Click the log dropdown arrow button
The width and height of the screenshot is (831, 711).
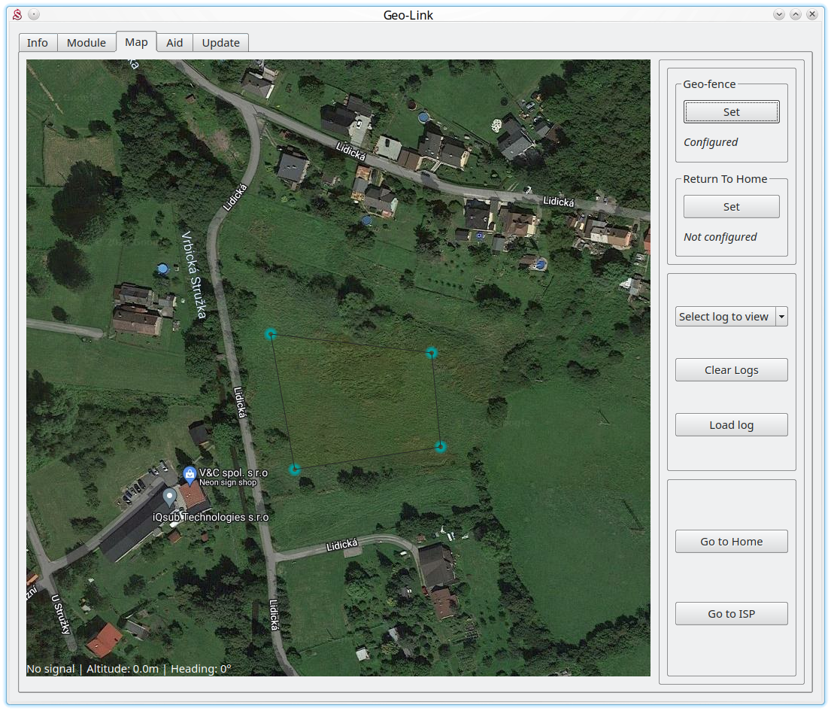coord(781,317)
